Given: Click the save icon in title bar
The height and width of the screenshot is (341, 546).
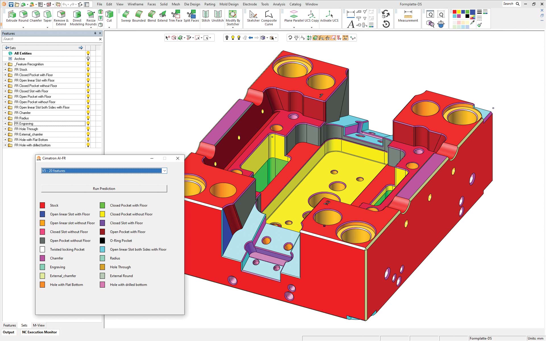Looking at the screenshot, I should tap(11, 4).
